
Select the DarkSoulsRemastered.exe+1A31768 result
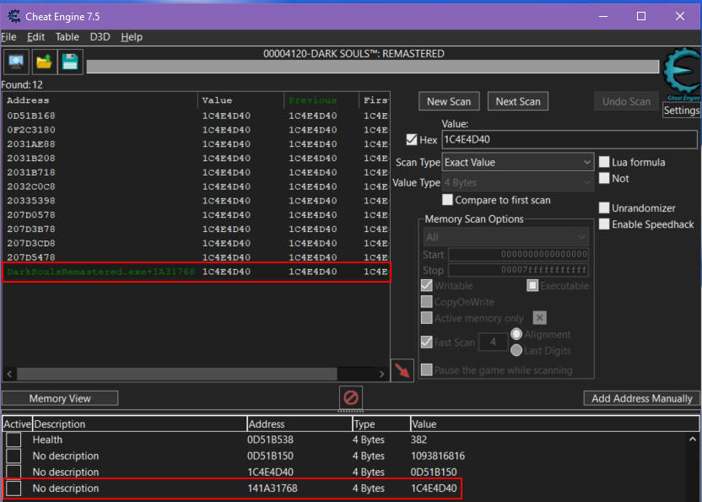197,272
